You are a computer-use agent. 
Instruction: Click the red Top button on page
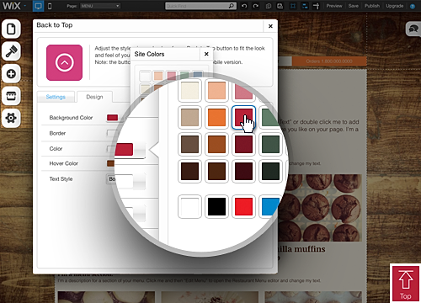(x=406, y=284)
